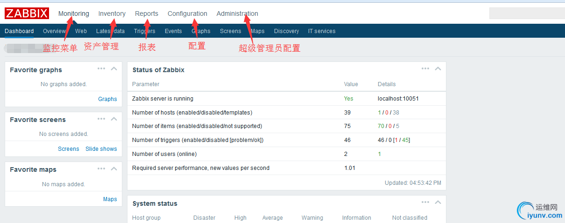The image size is (565, 223).
Task: Open Status of Zabbix widget options menu
Action: pyautogui.click(x=425, y=68)
